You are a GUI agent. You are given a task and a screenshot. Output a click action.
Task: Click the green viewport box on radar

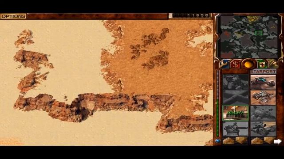point(259,33)
